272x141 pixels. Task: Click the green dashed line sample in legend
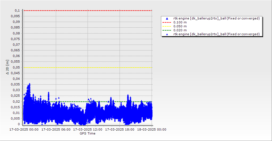[x=167, y=30]
